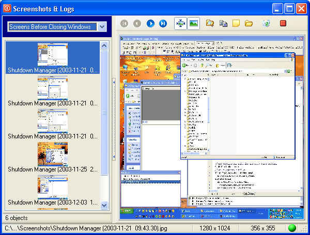
Task: Click the copy documents icon
Action: click(x=223, y=23)
